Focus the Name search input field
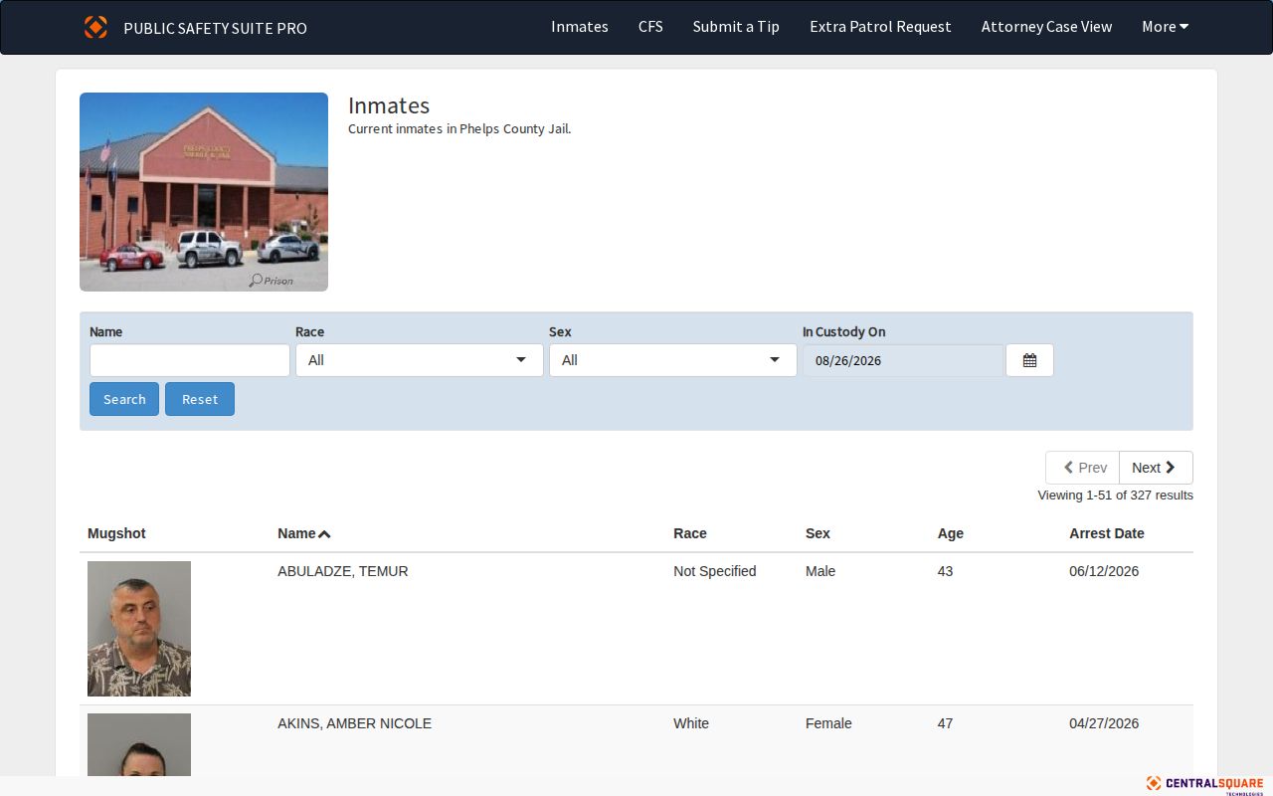1273x796 pixels. coord(190,360)
